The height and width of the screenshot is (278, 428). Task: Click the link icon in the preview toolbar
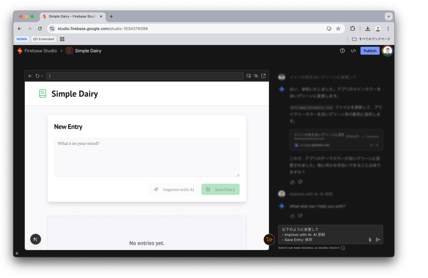click(x=256, y=76)
